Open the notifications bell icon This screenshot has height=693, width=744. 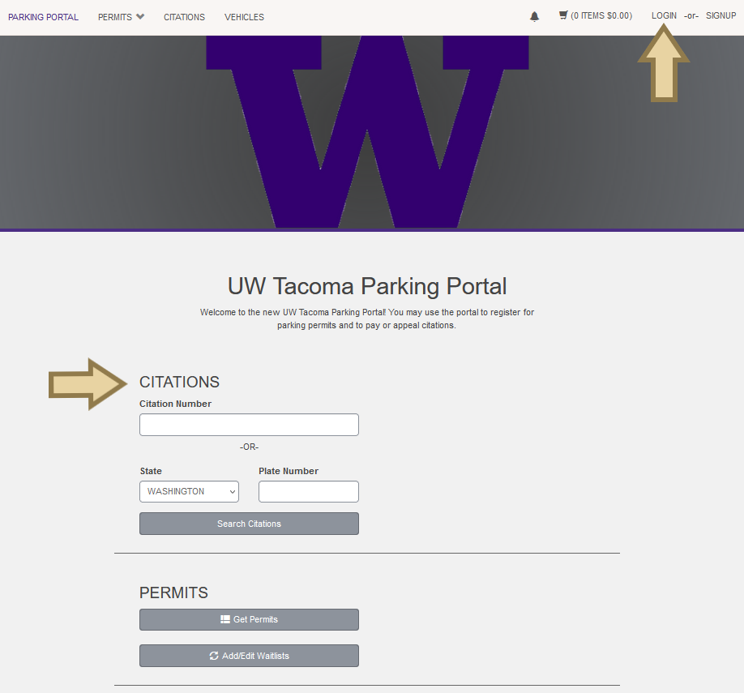coord(534,16)
